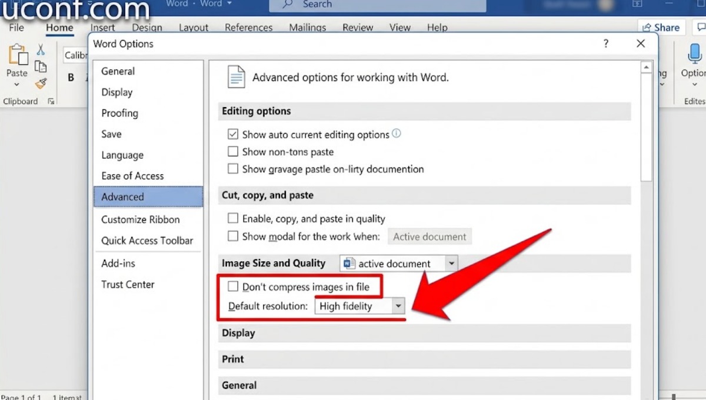706x400 pixels.
Task: Select Display in options sidebar
Action: [148, 92]
